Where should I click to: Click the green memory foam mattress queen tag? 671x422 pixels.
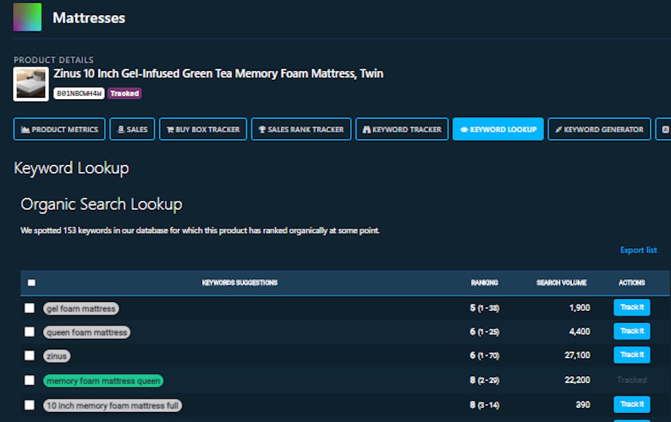click(103, 381)
